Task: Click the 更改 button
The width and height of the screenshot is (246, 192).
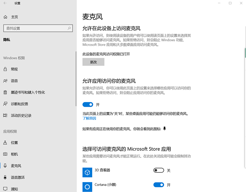Action: tap(93, 62)
